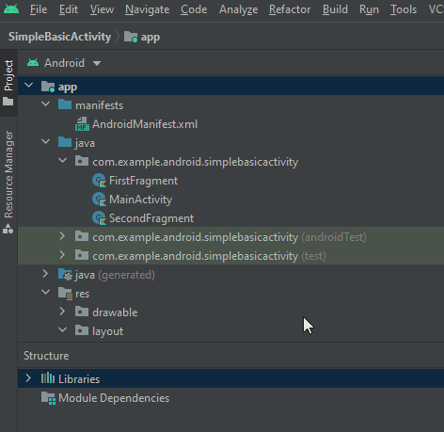Viewport: 444px width, 432px height.
Task: Select java (generated) label
Action: point(115,275)
